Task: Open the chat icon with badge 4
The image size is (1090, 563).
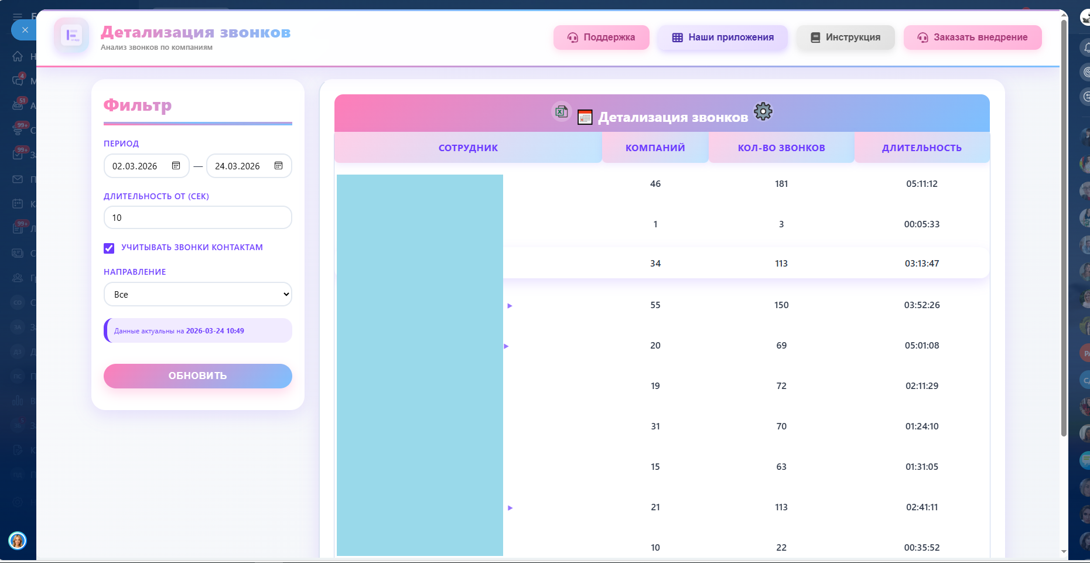Action: (18, 80)
